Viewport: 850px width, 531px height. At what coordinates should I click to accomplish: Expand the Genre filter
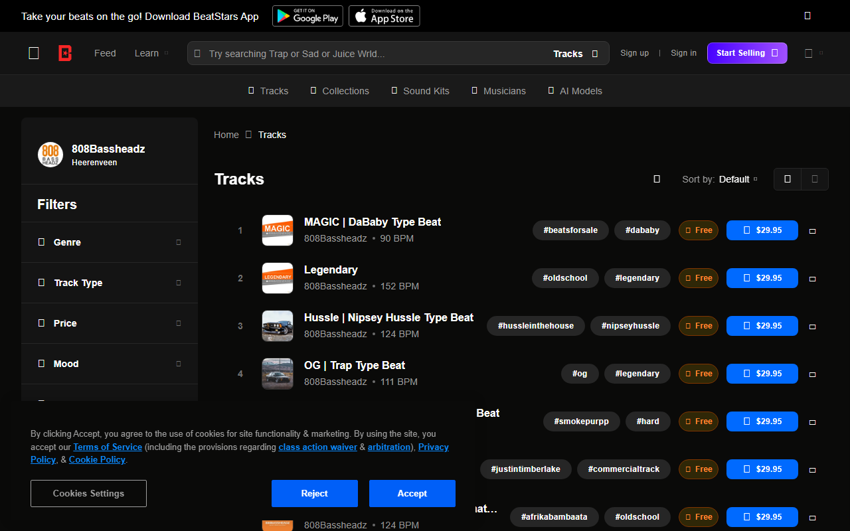[x=110, y=242]
